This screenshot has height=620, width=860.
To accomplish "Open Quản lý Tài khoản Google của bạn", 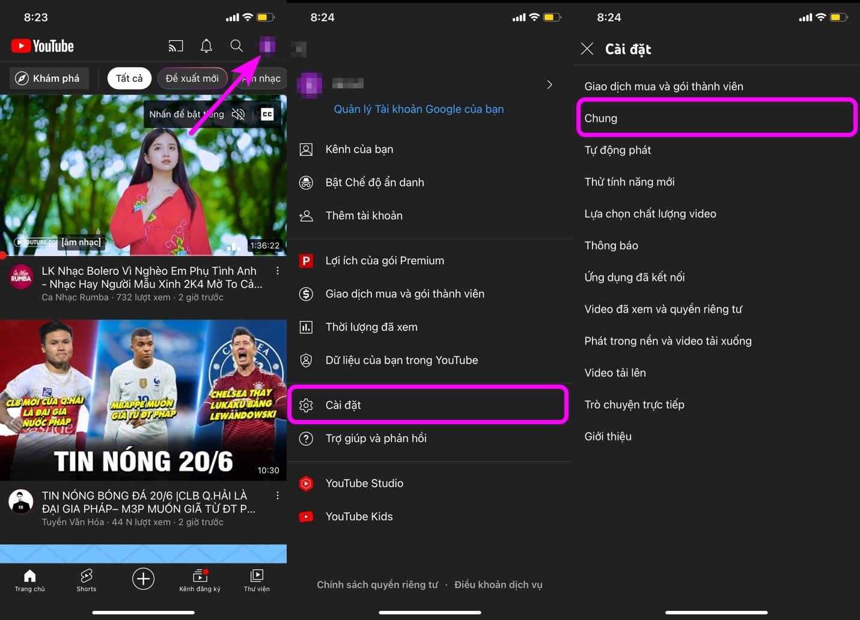I will coord(419,109).
